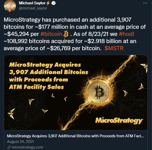152x150 pixels.
Task: Open the MicroStrategy card preview image
Action: point(76,92)
